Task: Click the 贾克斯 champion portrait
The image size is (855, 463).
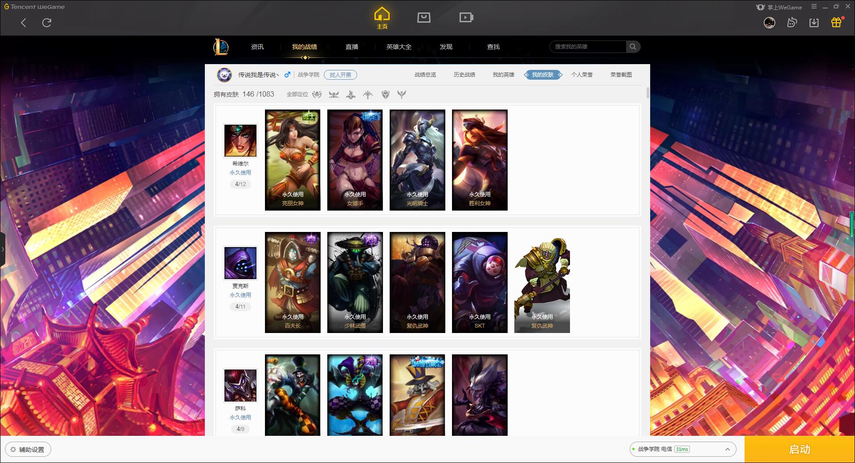Action: 240,263
